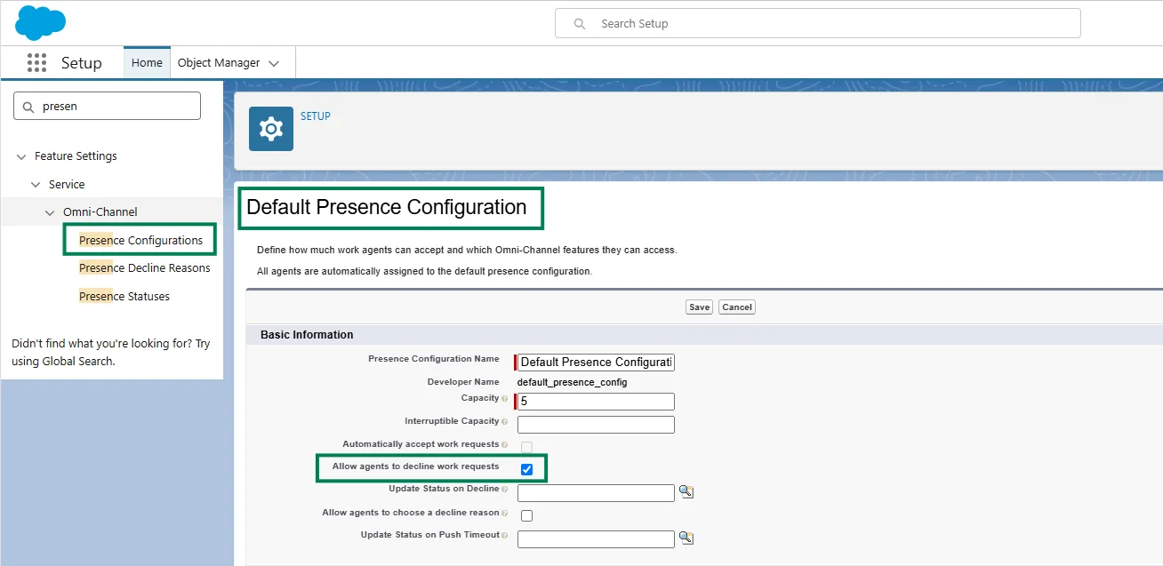The height and width of the screenshot is (566, 1163).
Task: Uncheck Allow agents to decline work requests
Action: coord(526,469)
